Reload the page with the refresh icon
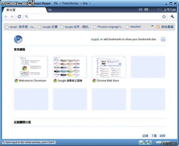The image size is (179, 146). [19, 17]
